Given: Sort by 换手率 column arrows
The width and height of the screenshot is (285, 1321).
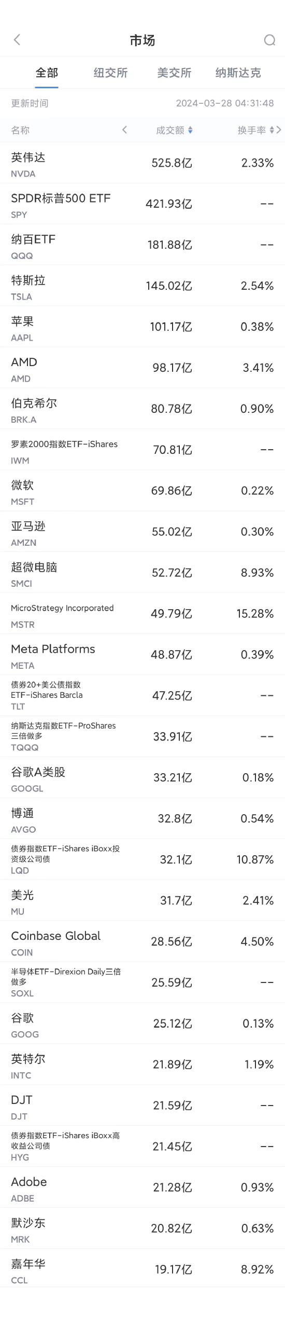Looking at the screenshot, I should [272, 130].
